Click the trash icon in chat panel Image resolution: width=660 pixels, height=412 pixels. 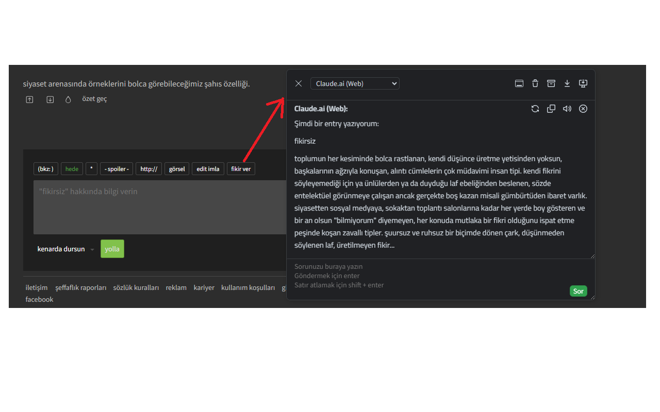pyautogui.click(x=535, y=83)
